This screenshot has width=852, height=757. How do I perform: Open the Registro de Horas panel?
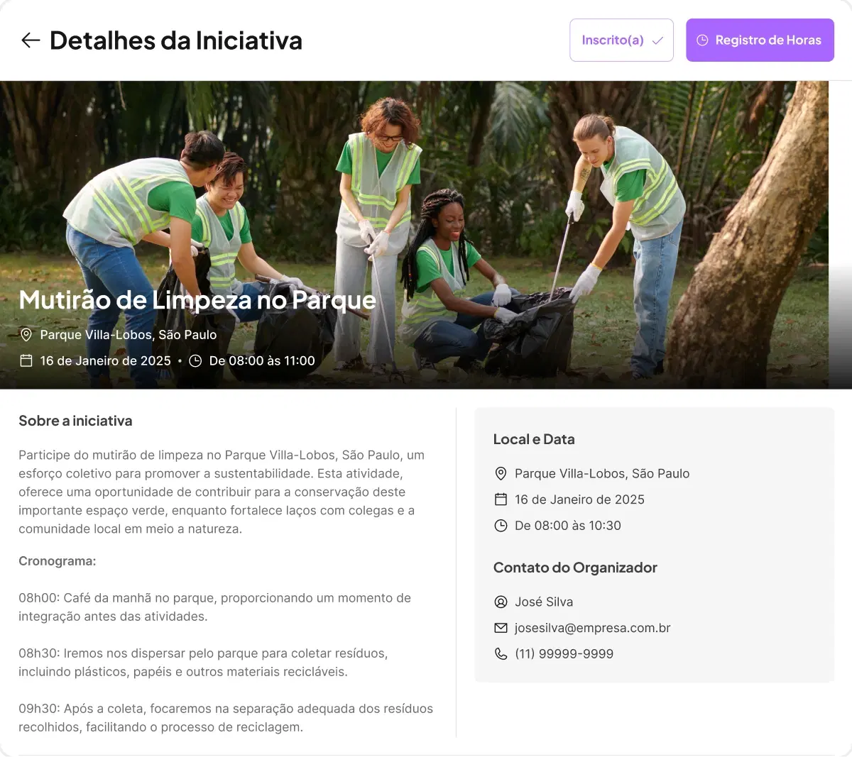coord(760,40)
